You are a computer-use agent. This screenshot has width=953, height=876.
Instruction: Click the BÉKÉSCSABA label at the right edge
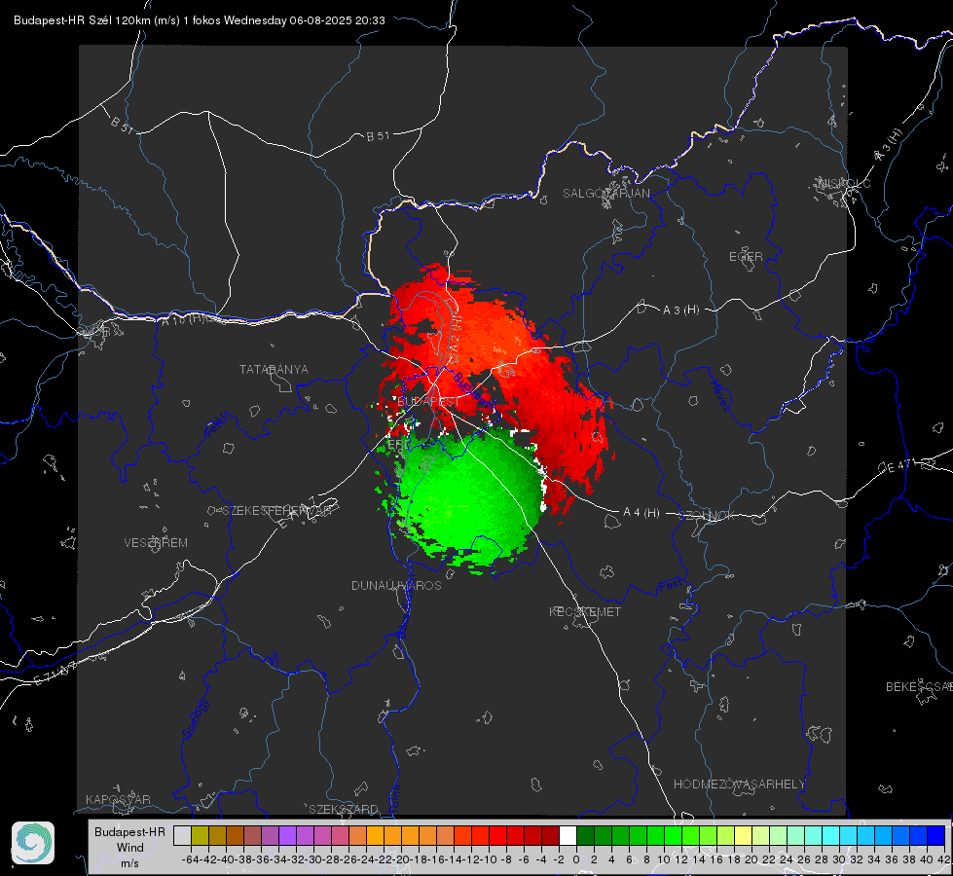(919, 687)
